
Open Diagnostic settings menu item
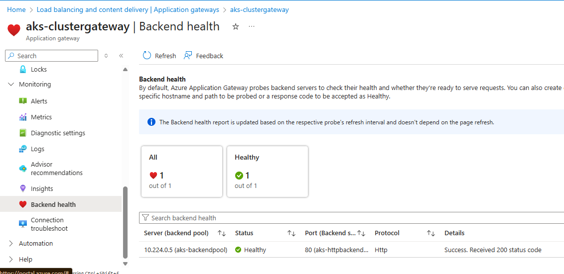(x=58, y=133)
